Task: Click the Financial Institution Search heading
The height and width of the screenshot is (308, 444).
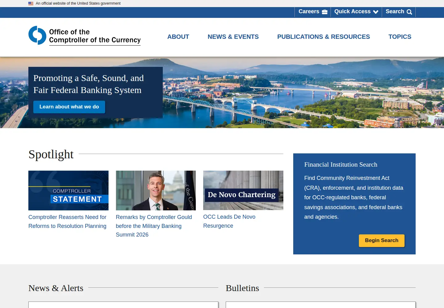Action: (341, 164)
